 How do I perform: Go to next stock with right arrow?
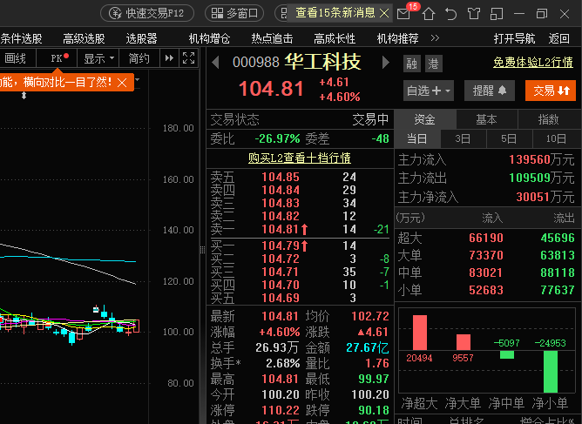click(x=386, y=63)
